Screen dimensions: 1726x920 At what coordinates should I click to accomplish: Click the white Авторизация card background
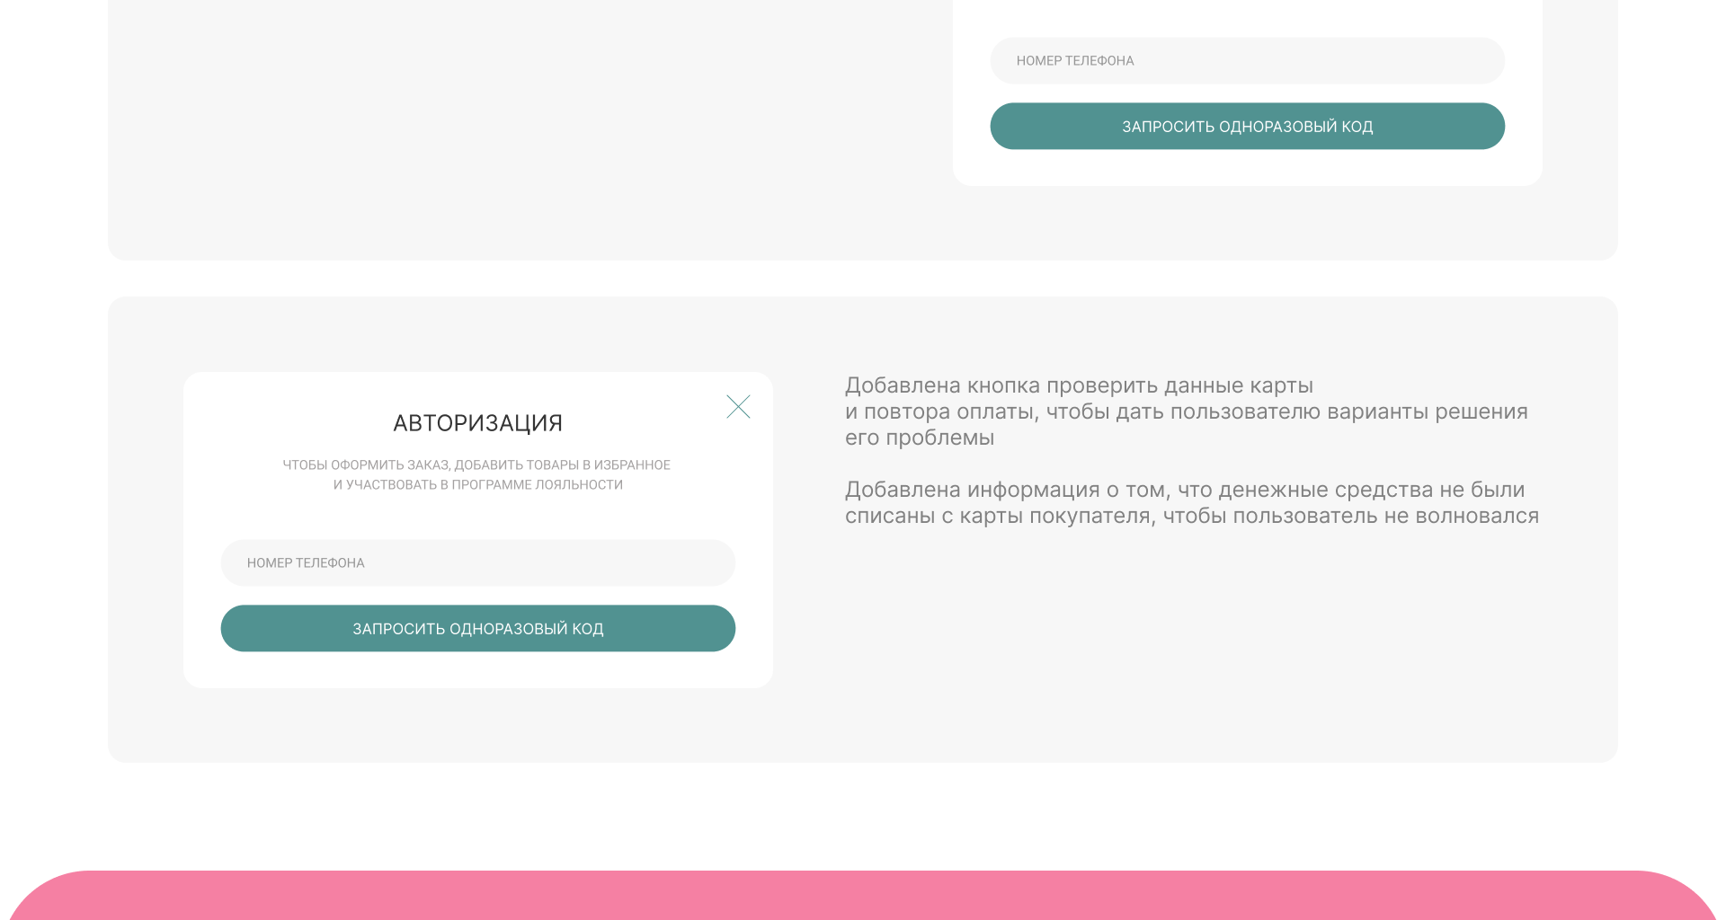477,517
